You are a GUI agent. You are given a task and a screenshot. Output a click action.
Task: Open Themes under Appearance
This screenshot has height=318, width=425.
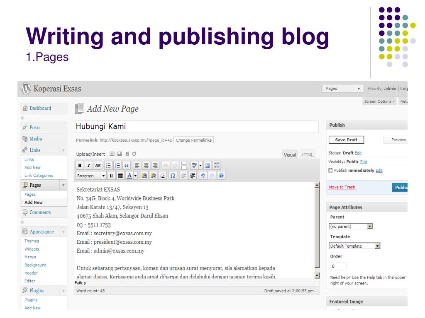(32, 241)
